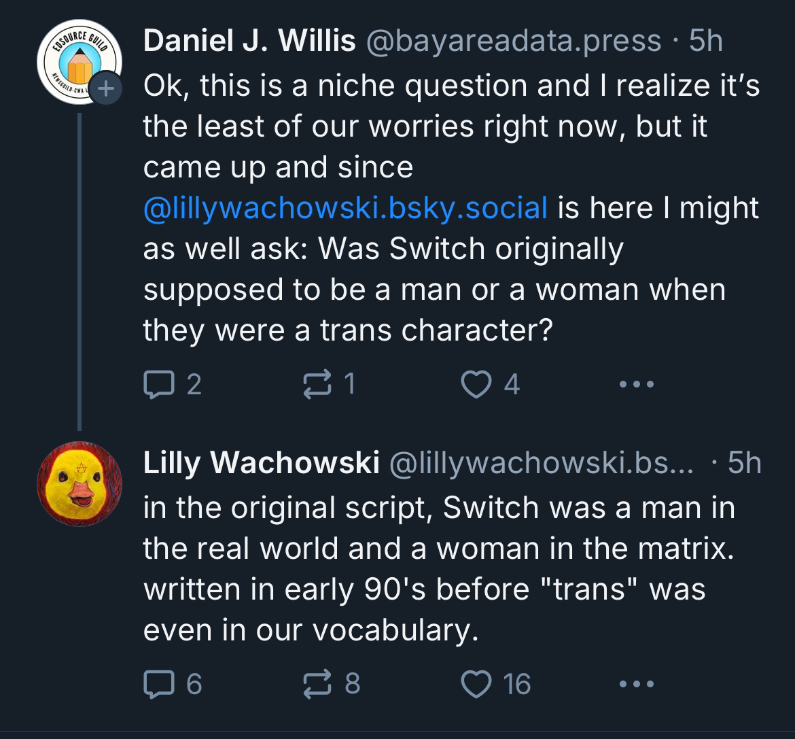The width and height of the screenshot is (795, 739).
Task: Open more options on Daniel's post
Action: click(637, 385)
